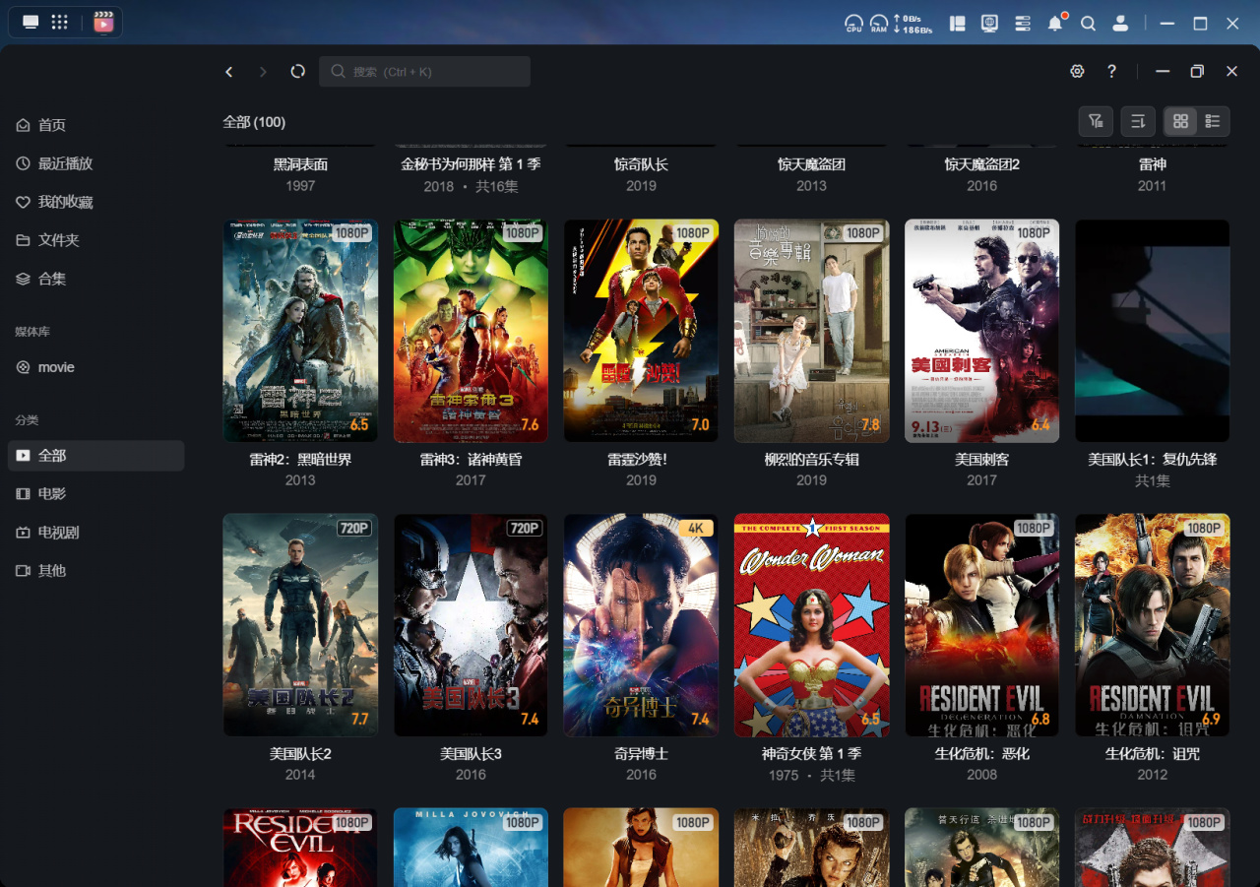This screenshot has width=1260, height=887.
Task: Open the app launcher grid icon
Action: click(59, 23)
